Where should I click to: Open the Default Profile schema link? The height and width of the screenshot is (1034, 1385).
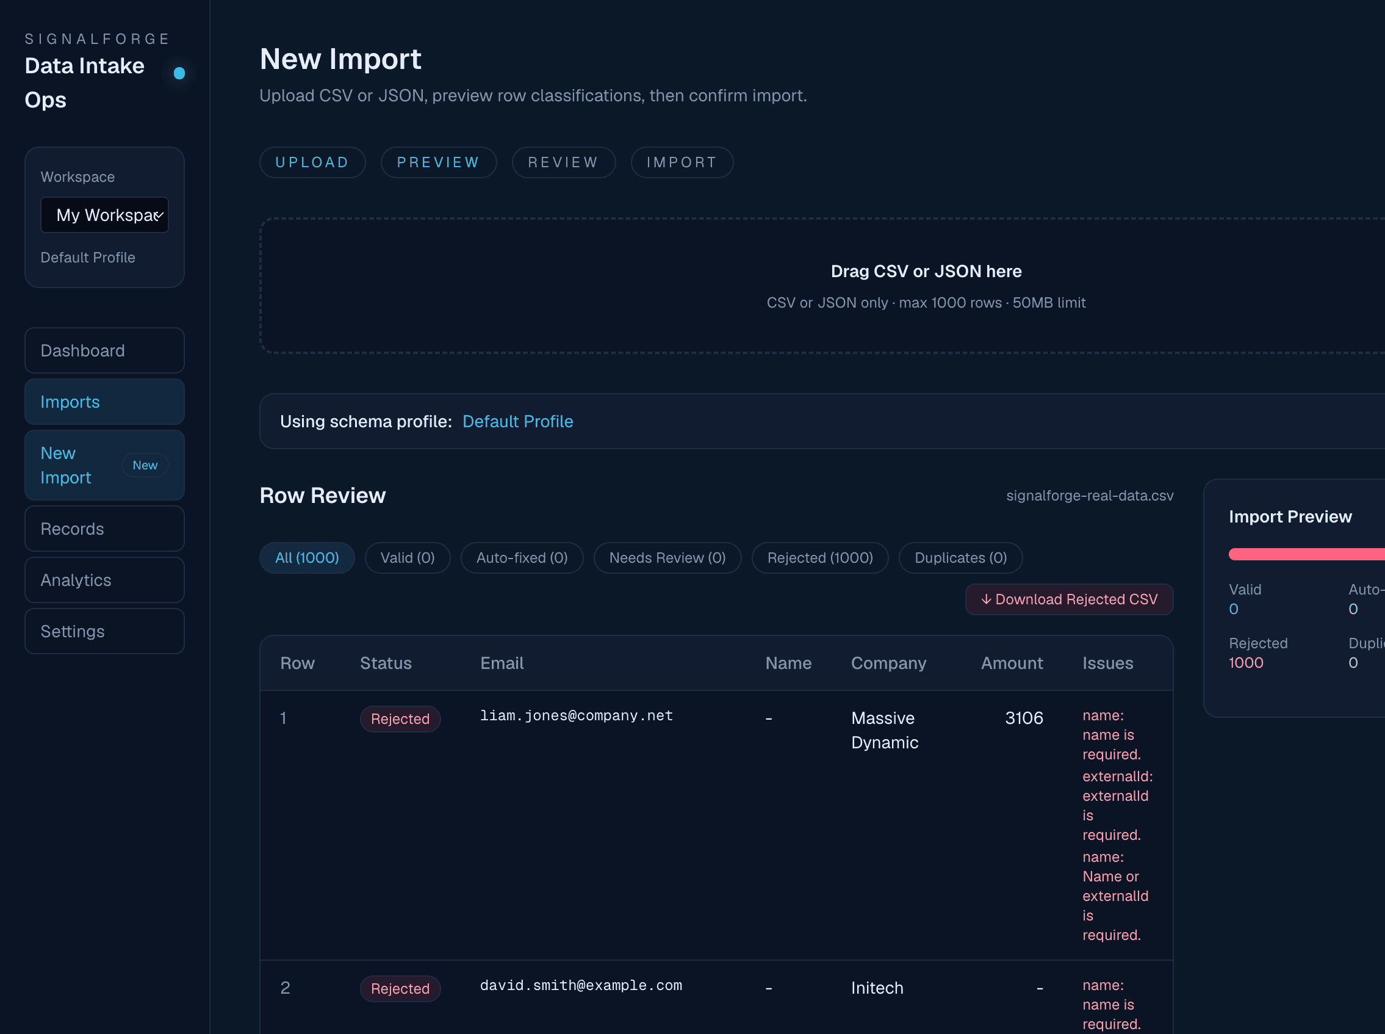point(517,421)
